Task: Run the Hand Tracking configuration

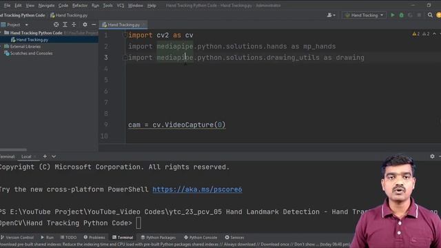Action: (393, 15)
